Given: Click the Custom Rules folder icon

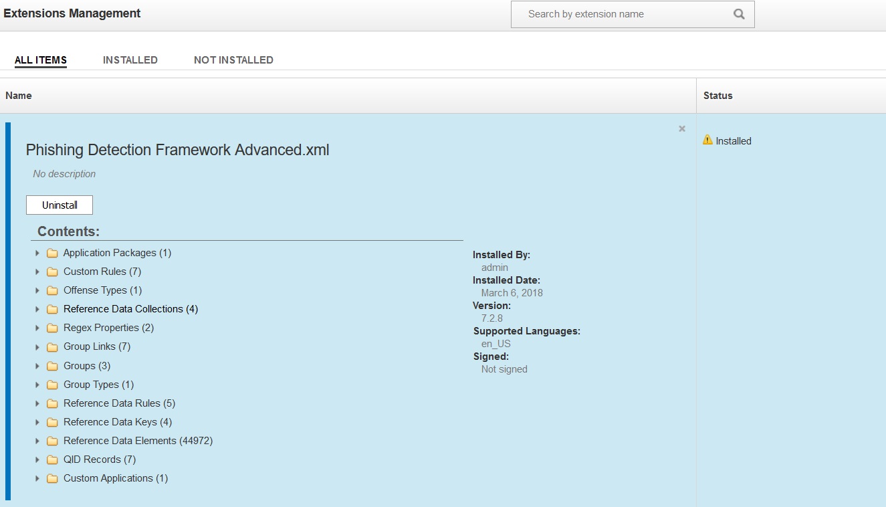Looking at the screenshot, I should click(52, 272).
